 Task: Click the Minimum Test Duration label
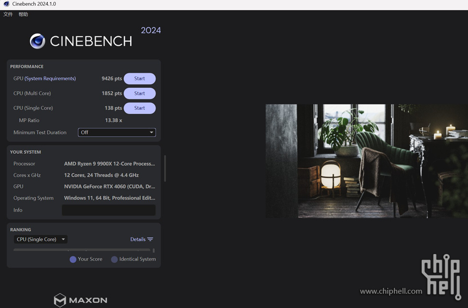(40, 132)
